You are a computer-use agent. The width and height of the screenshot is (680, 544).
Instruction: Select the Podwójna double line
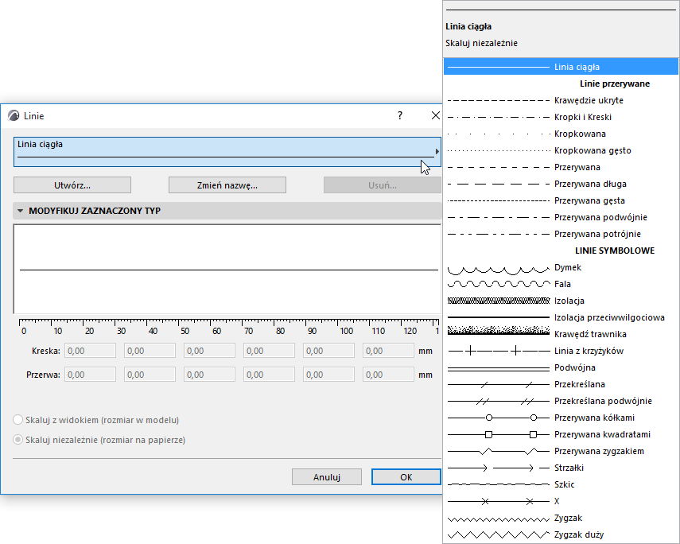(561, 367)
